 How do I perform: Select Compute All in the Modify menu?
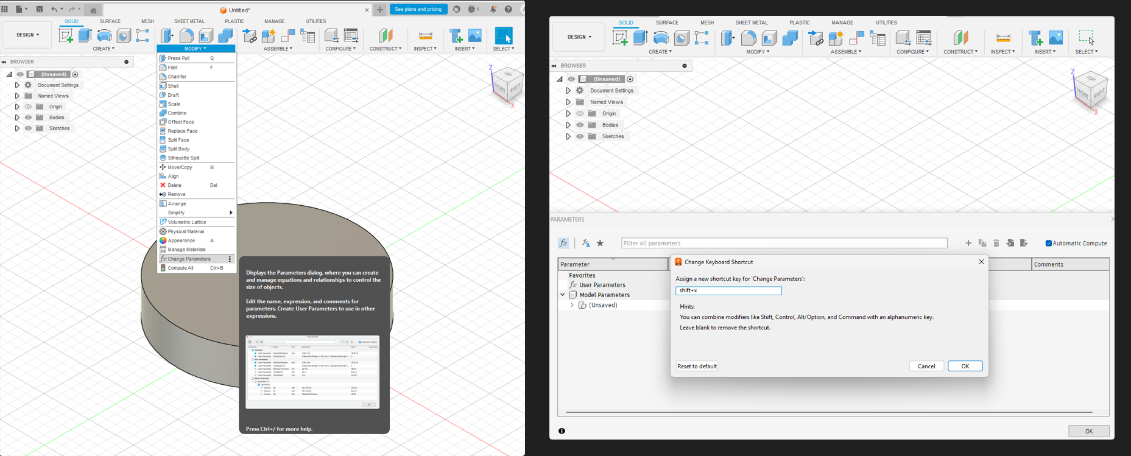(180, 268)
